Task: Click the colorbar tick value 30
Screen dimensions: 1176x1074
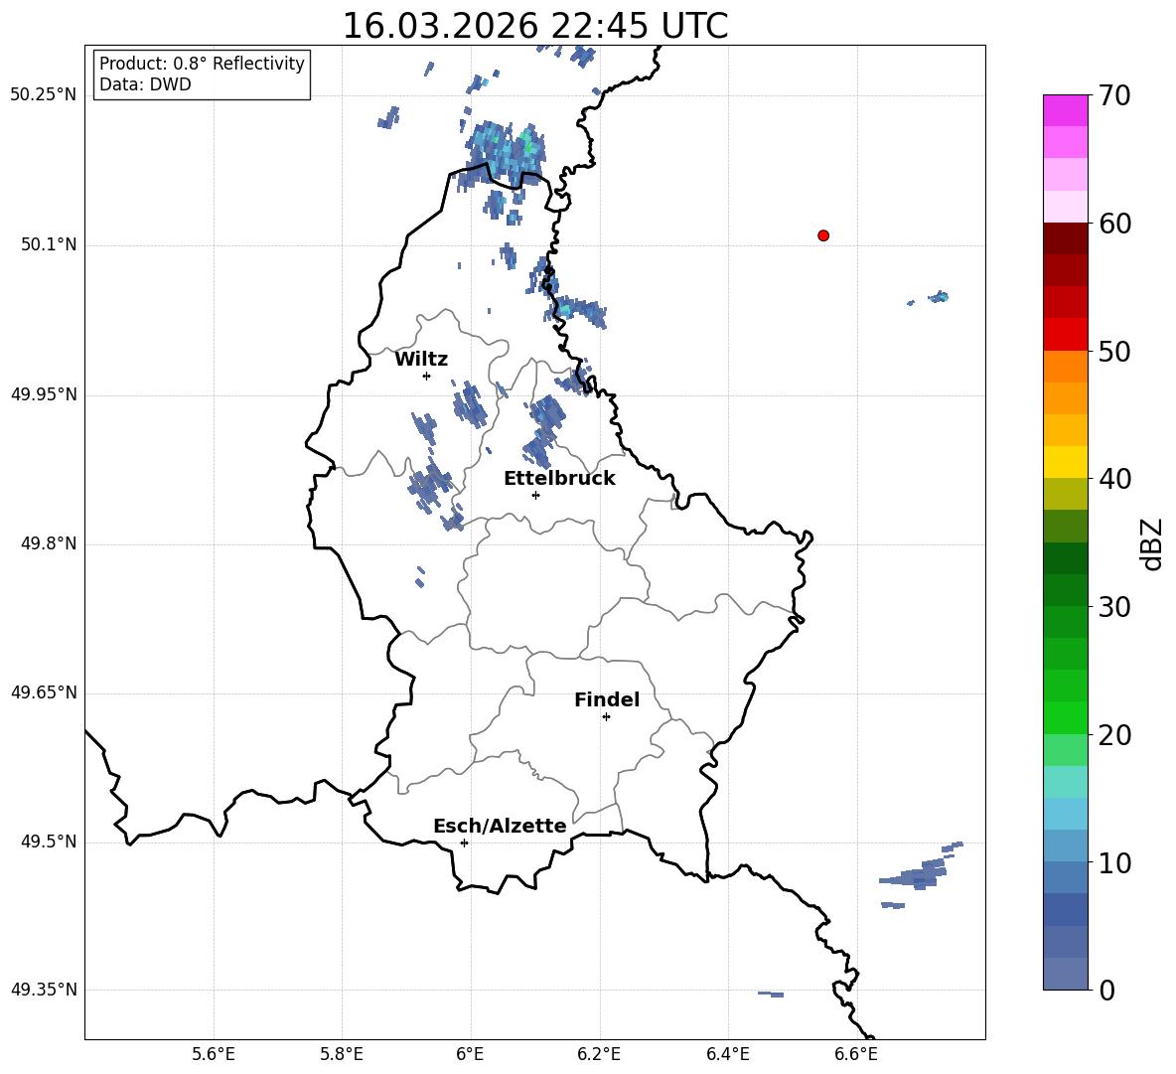Action: 1114,607
